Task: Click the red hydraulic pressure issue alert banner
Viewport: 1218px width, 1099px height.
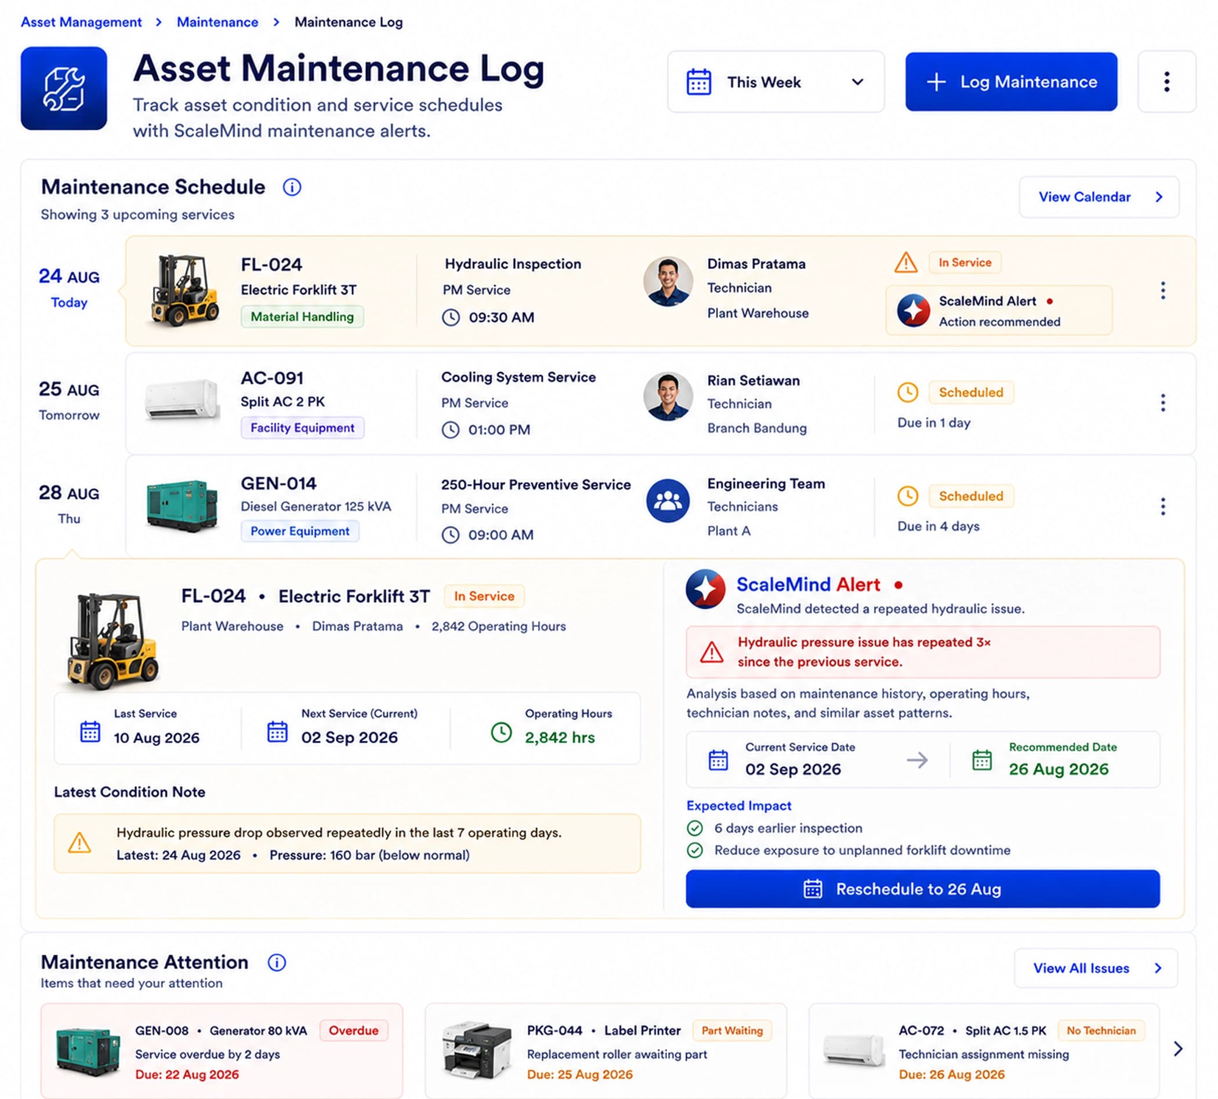Action: pyautogui.click(x=923, y=652)
